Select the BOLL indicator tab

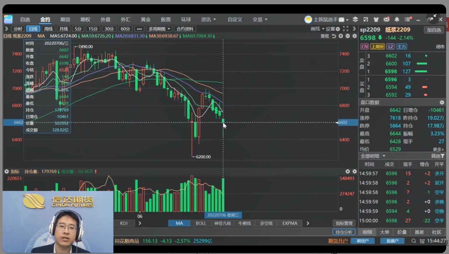201,223
